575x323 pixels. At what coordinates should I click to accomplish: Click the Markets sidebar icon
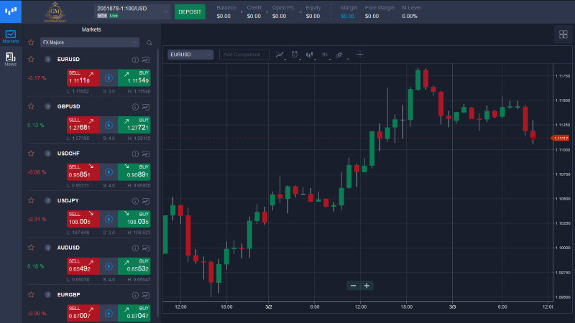pos(10,36)
